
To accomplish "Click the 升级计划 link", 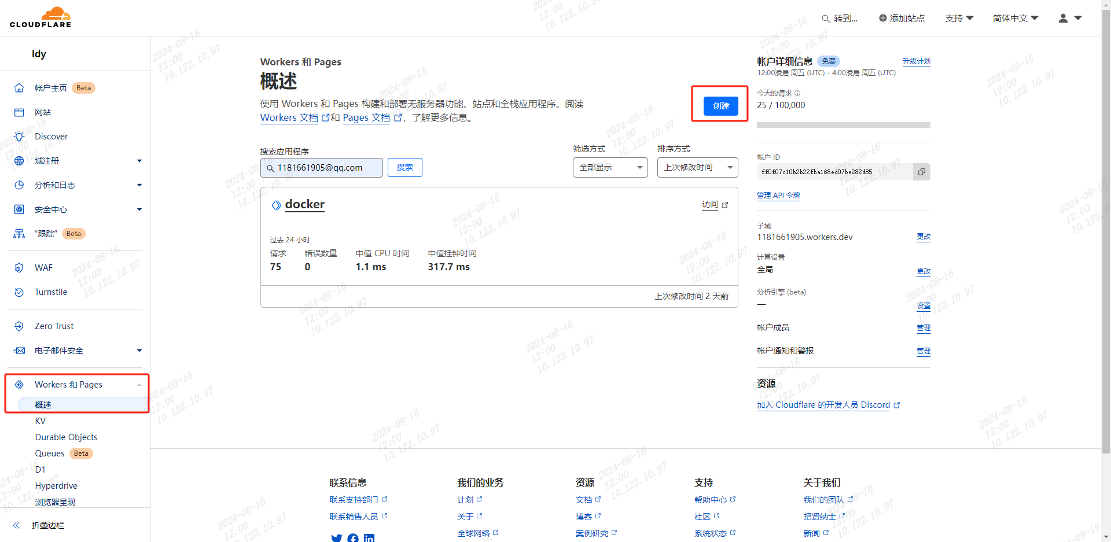I will 917,61.
